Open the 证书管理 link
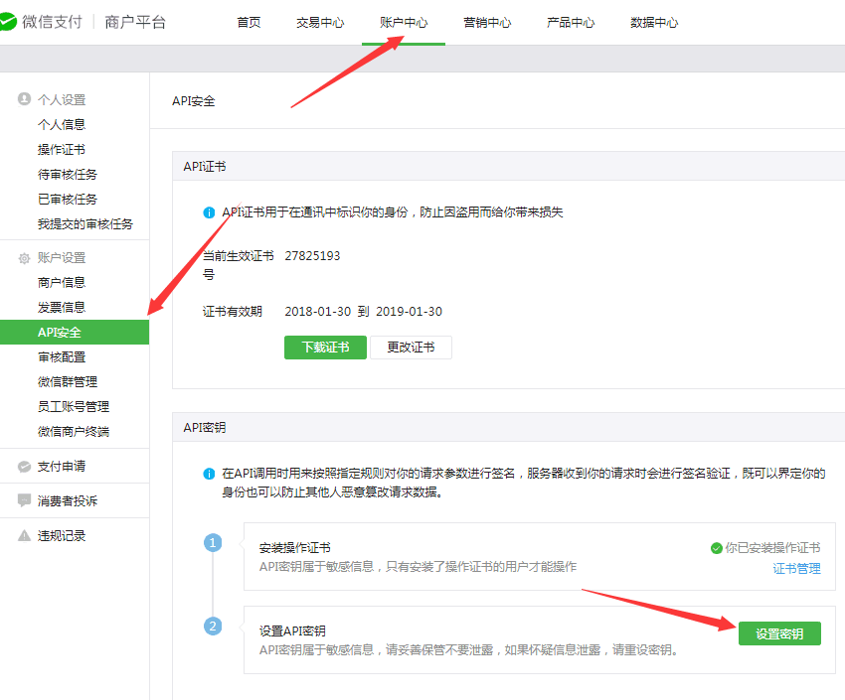The height and width of the screenshot is (700, 845). [796, 568]
